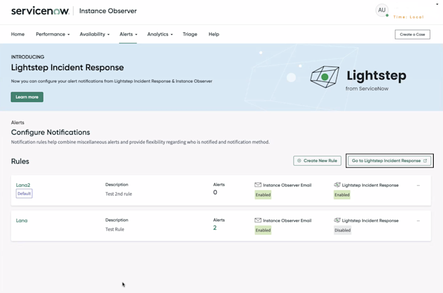Viewport: 443px width, 293px height.
Task: Expand the Performance dropdown menu
Action: (x=53, y=34)
